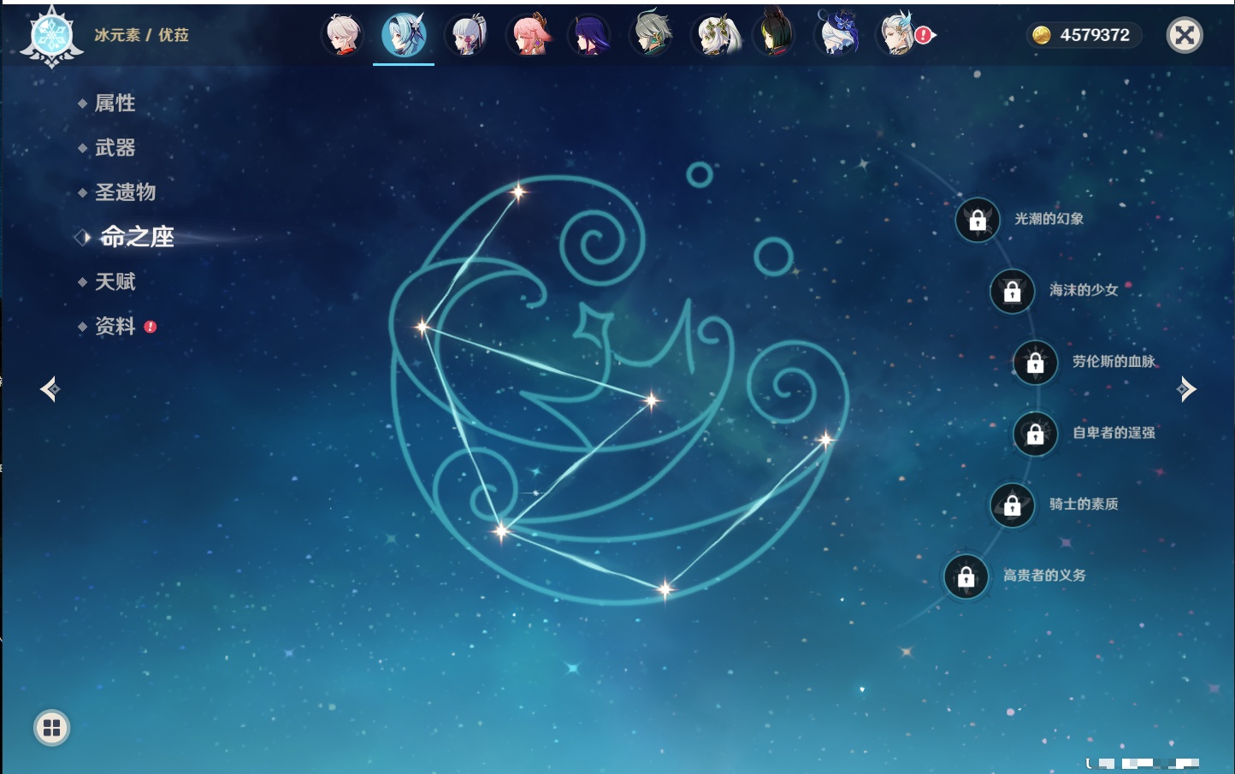This screenshot has height=774, width=1235.
Task: Open locked constellation 海沫的少女
Action: (1013, 292)
